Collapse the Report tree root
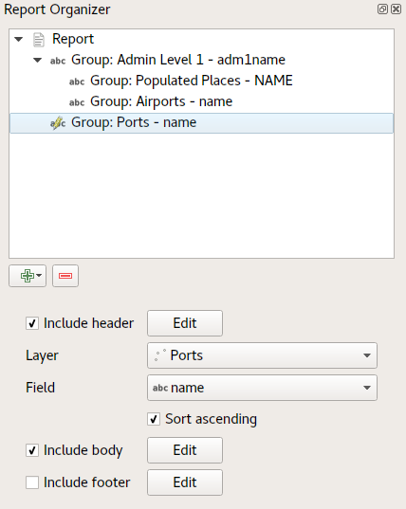 pyautogui.click(x=19, y=39)
